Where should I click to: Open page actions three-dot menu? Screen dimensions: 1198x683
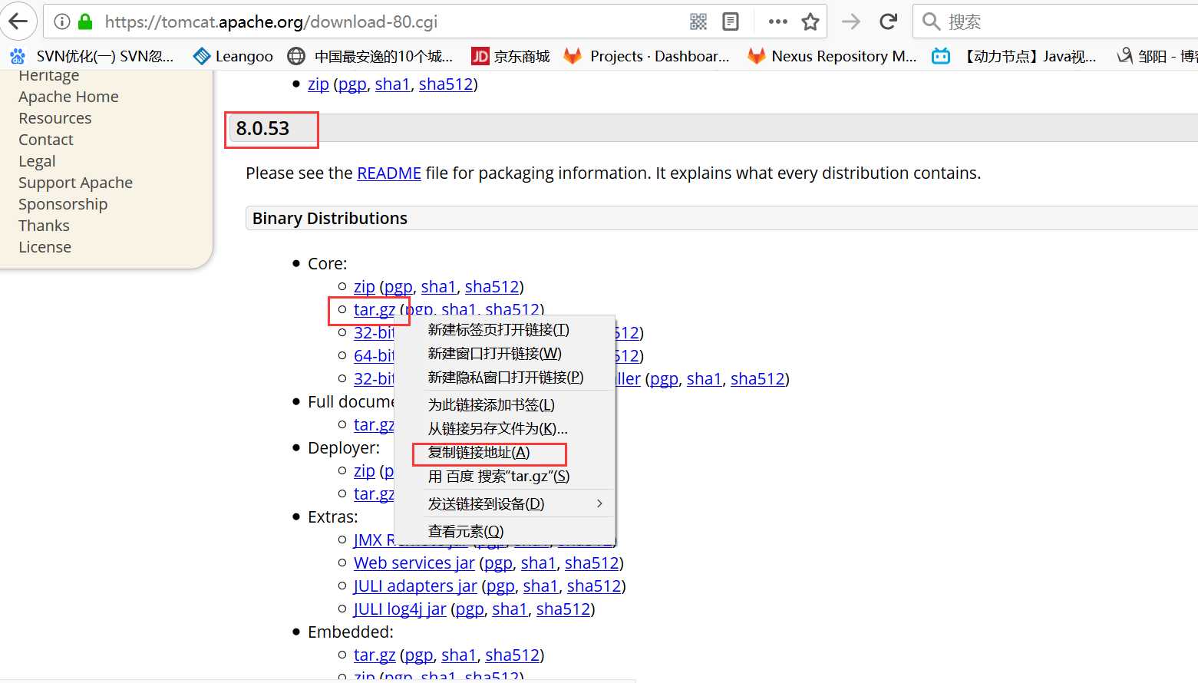(777, 21)
